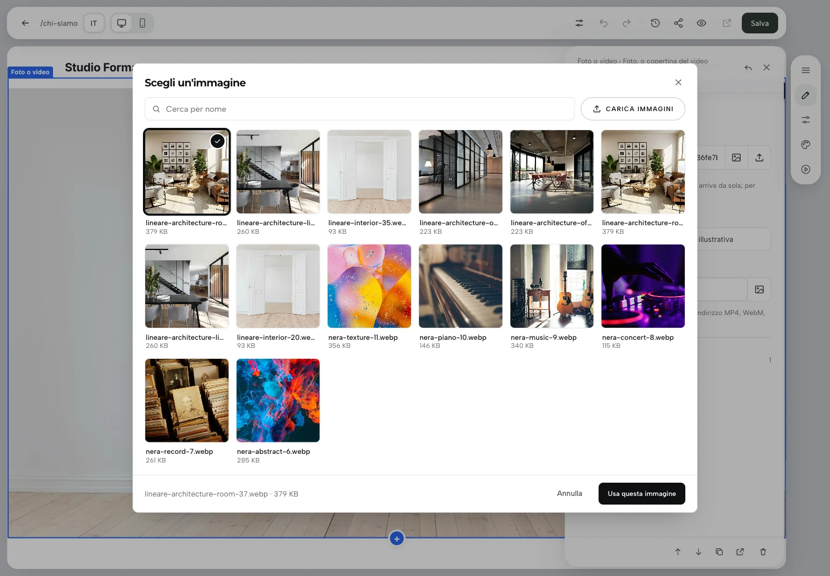Select the lineare-interior-35 thumbnail

[x=369, y=172]
